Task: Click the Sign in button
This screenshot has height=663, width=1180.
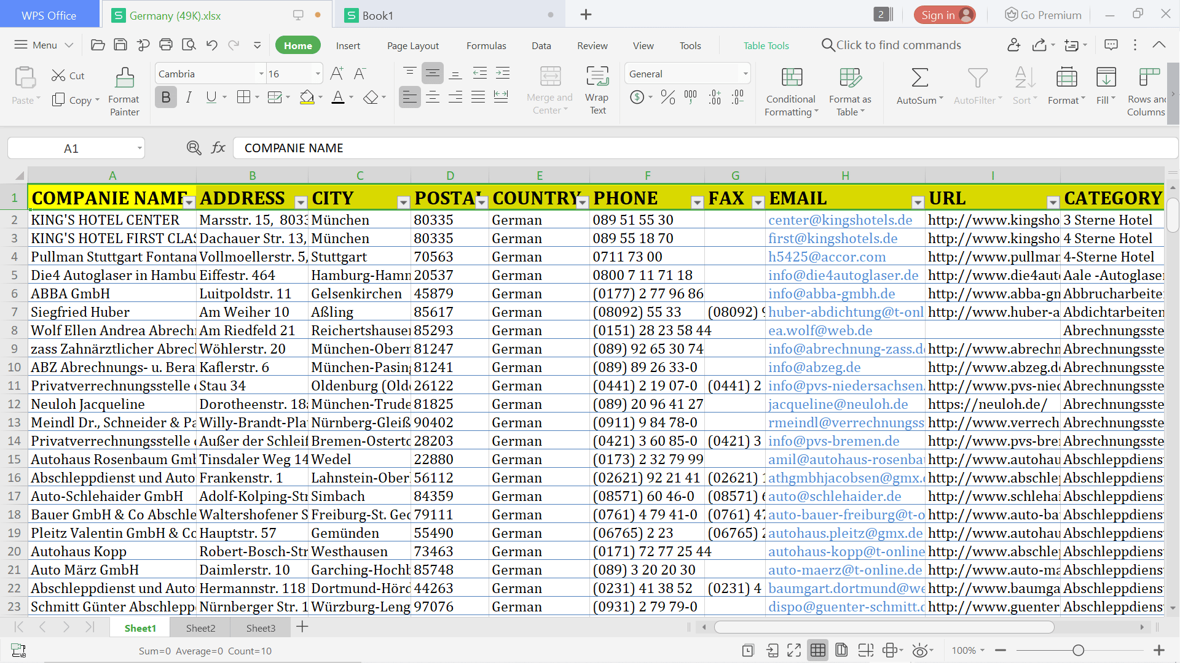Action: tap(945, 15)
